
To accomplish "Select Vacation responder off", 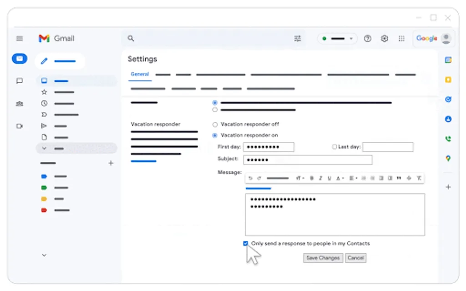I will point(215,125).
